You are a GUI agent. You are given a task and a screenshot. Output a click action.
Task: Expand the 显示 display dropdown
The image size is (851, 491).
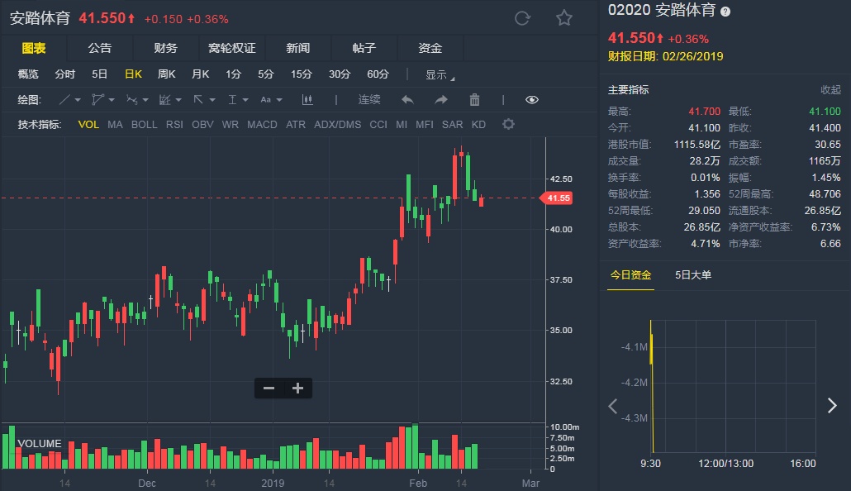tap(440, 74)
